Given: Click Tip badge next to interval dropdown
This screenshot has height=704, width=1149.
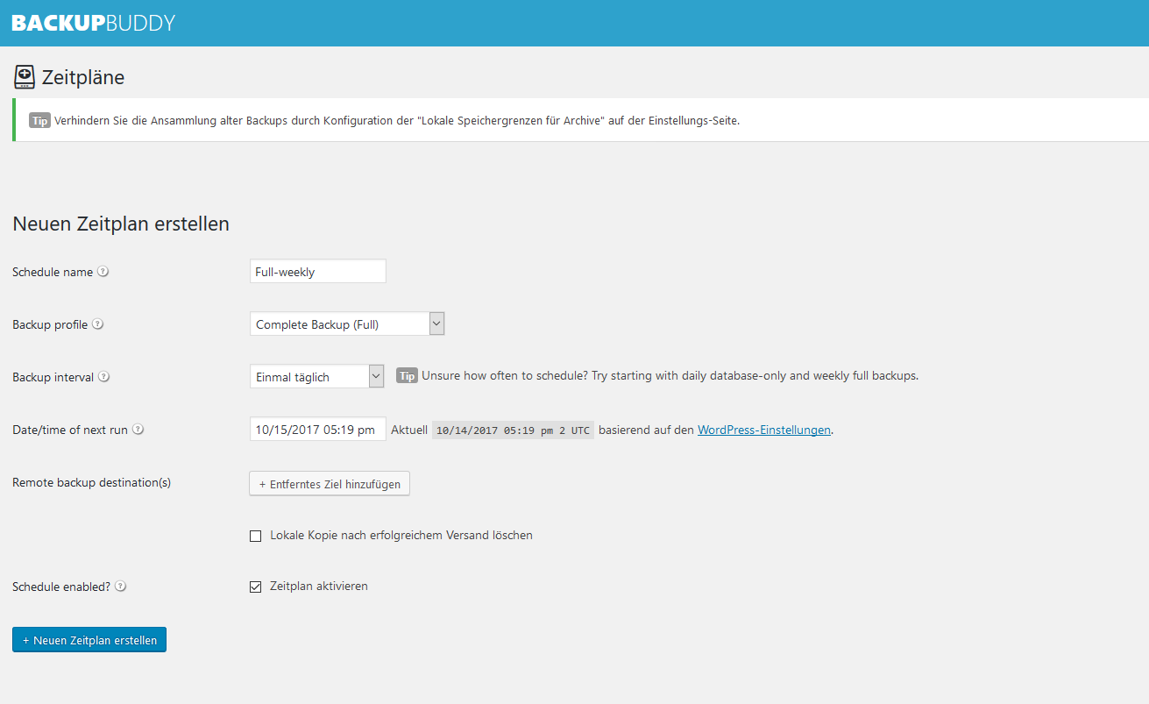Looking at the screenshot, I should tap(407, 376).
